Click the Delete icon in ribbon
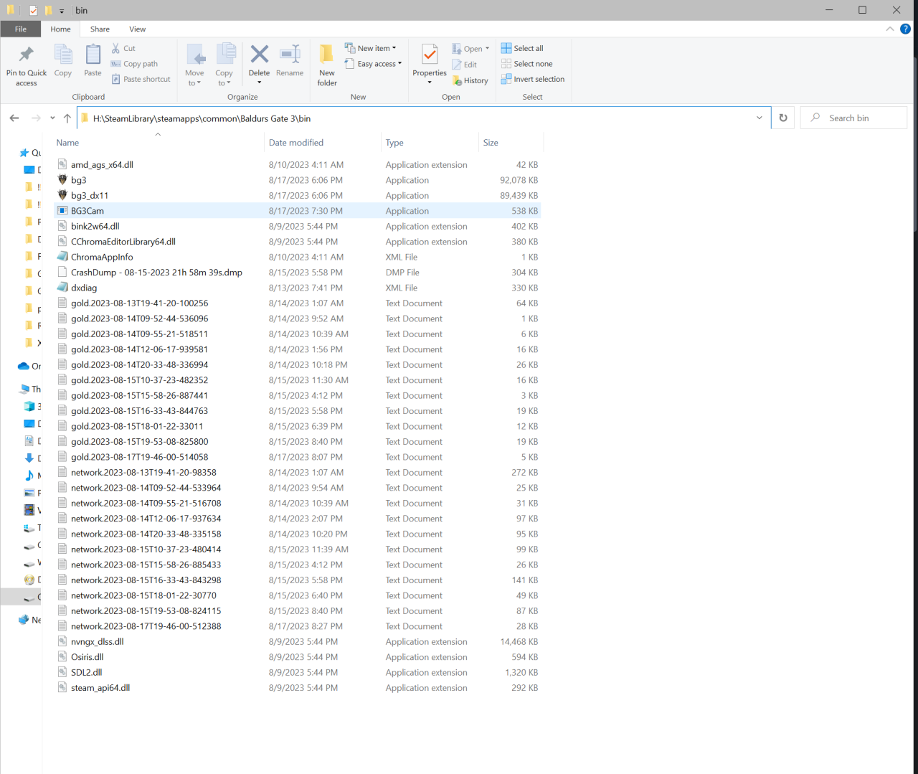The height and width of the screenshot is (774, 918). (259, 55)
